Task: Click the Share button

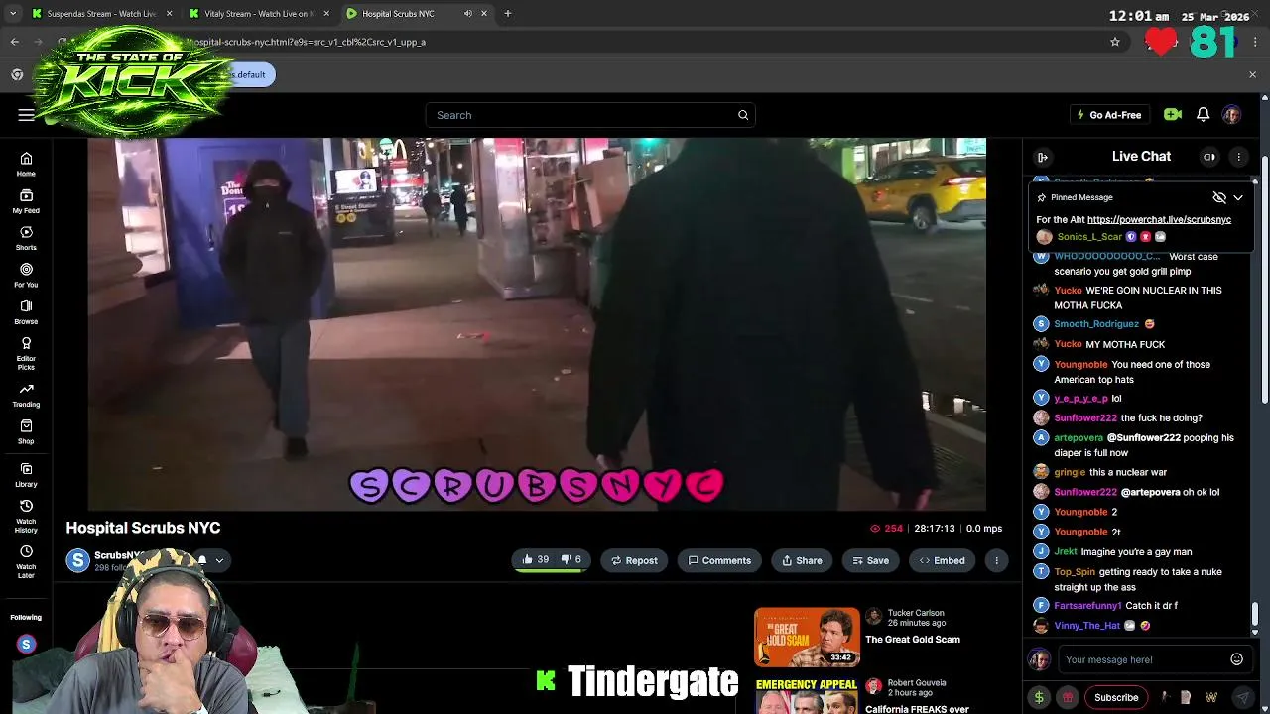Action: click(x=802, y=560)
